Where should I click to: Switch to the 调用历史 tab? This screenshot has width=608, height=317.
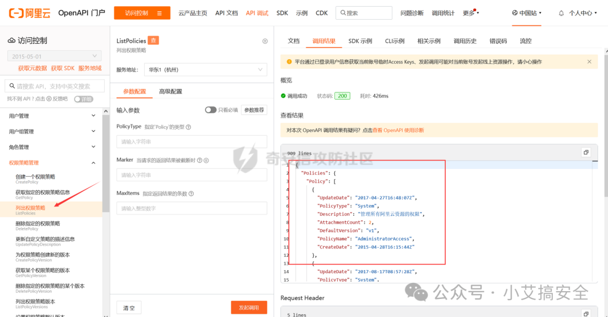click(465, 41)
